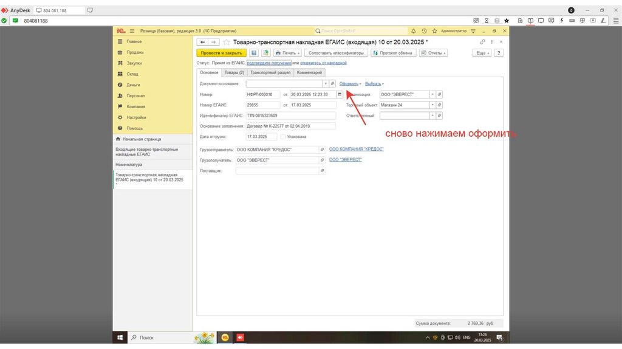The width and height of the screenshot is (622, 349).
Task: Click the Провести и закрыть button
Action: [x=221, y=53]
